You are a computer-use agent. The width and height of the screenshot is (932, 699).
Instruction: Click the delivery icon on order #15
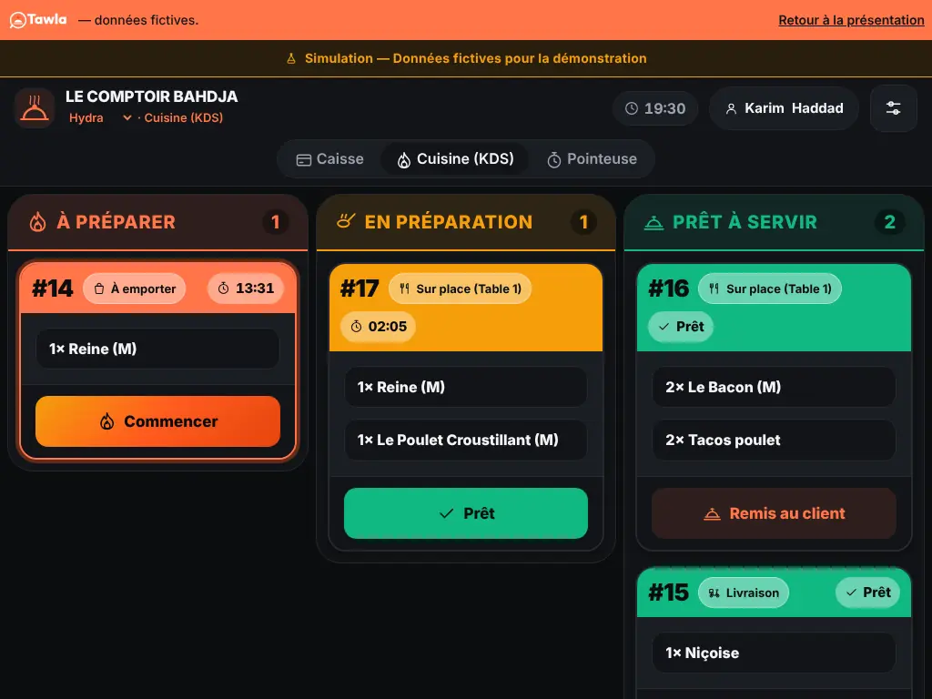point(714,593)
